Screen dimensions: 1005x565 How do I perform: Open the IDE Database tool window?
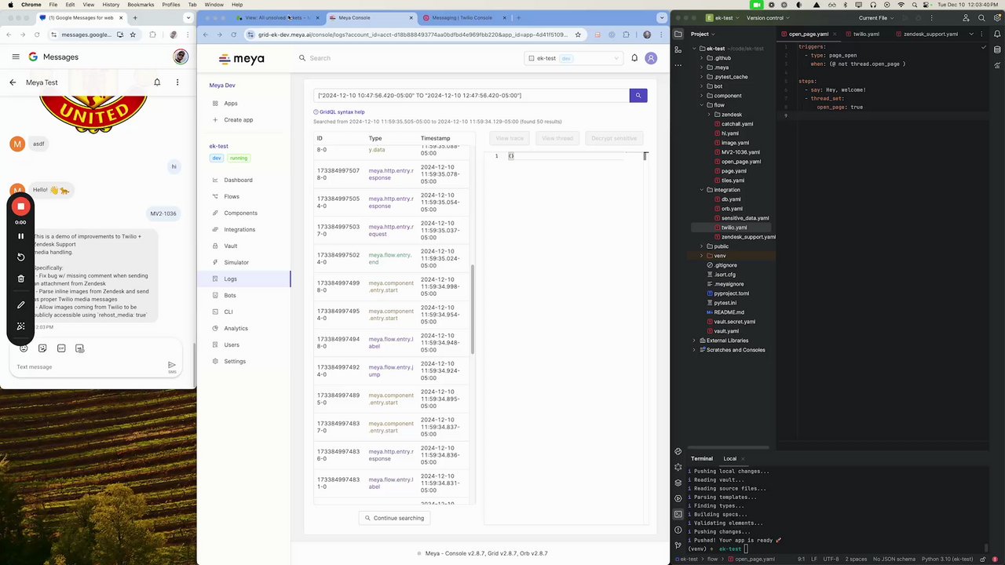996,49
